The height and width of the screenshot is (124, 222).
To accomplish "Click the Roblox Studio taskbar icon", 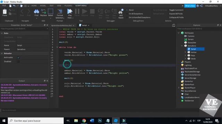I will click(x=116, y=121).
